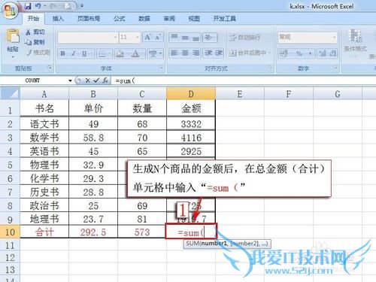Save the workbook from quick access toolbar
The height and width of the screenshot is (282, 376).
(x=28, y=6)
